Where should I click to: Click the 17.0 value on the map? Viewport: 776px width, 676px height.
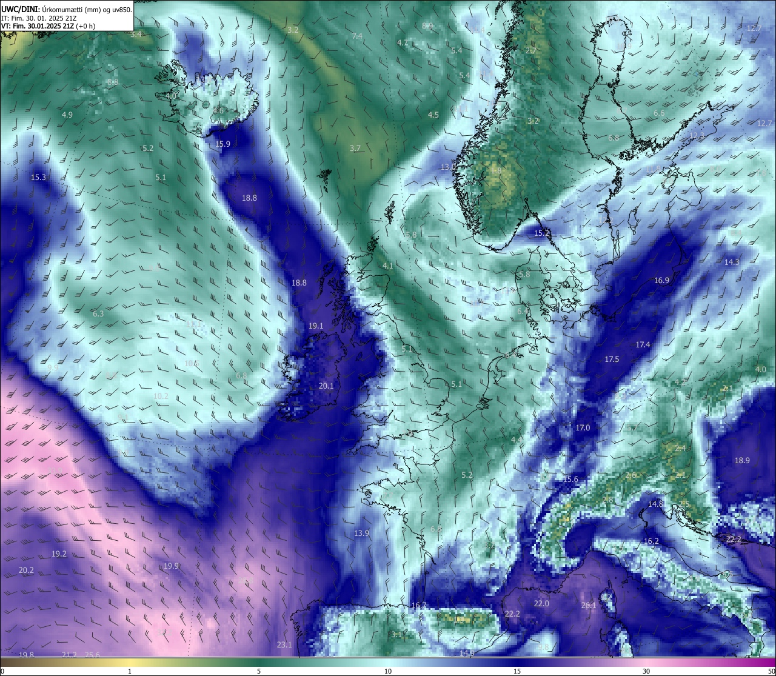[x=583, y=427]
